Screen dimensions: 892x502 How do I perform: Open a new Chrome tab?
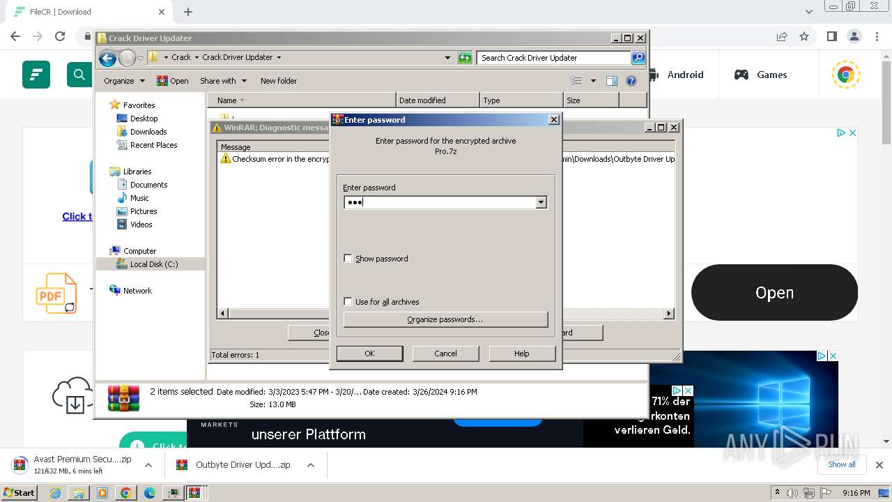pyautogui.click(x=188, y=12)
